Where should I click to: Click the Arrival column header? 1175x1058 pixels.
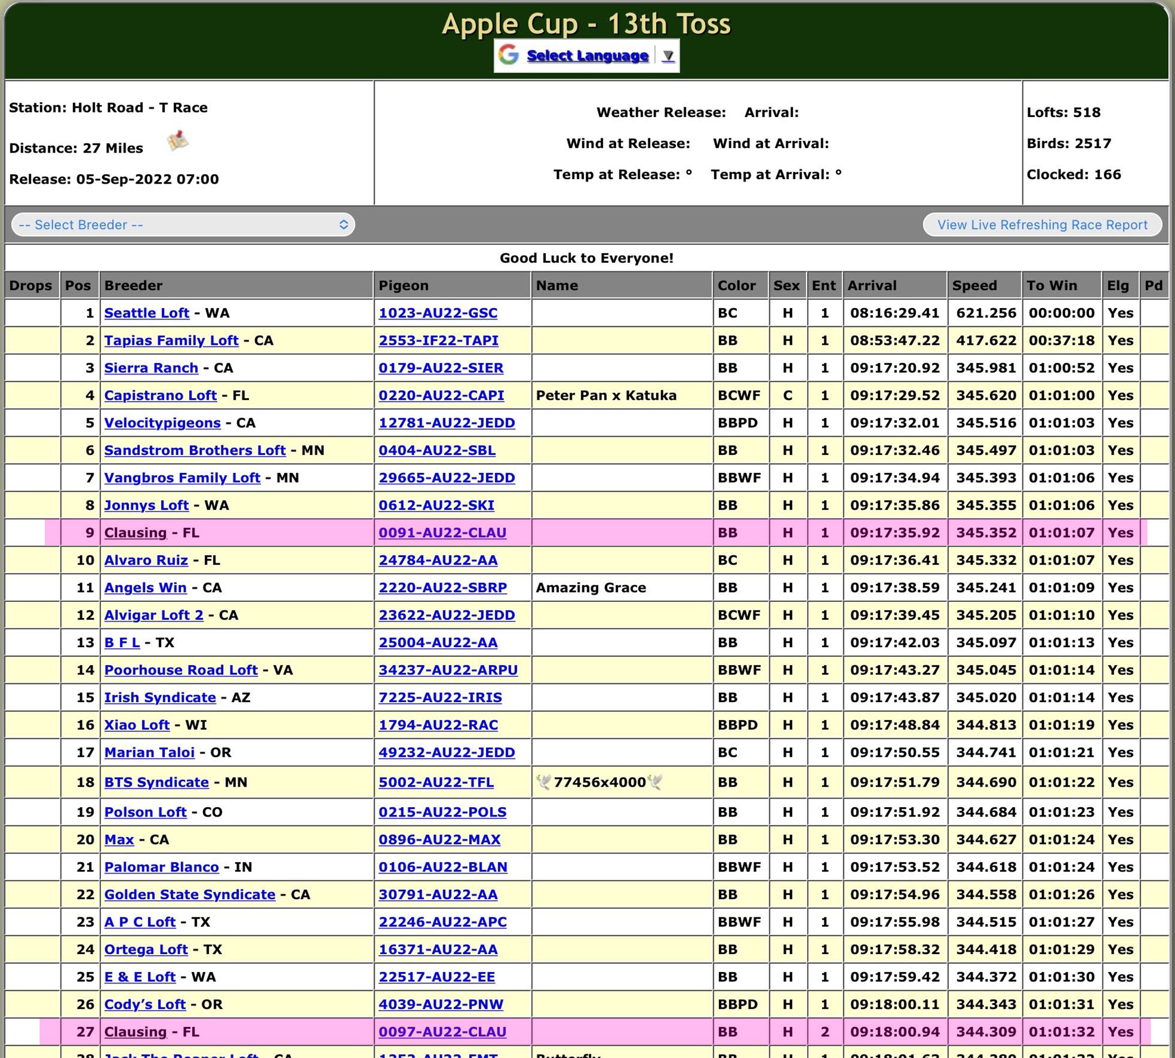[871, 285]
